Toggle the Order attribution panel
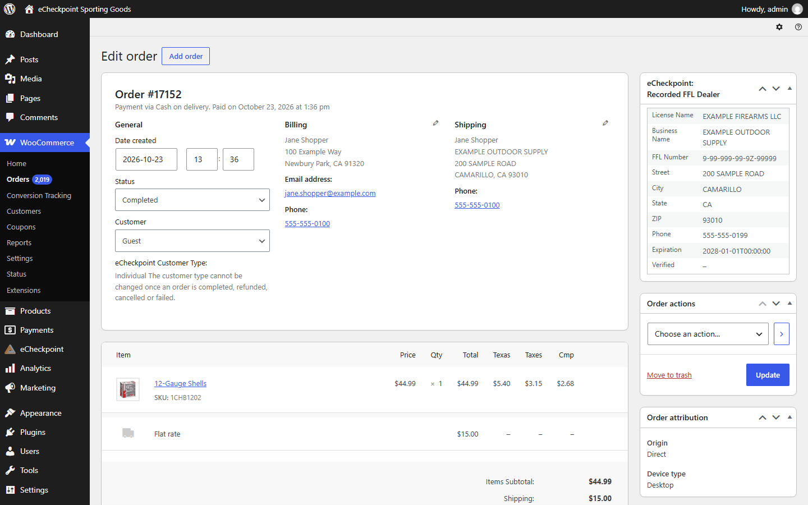This screenshot has height=505, width=808. pyautogui.click(x=789, y=417)
